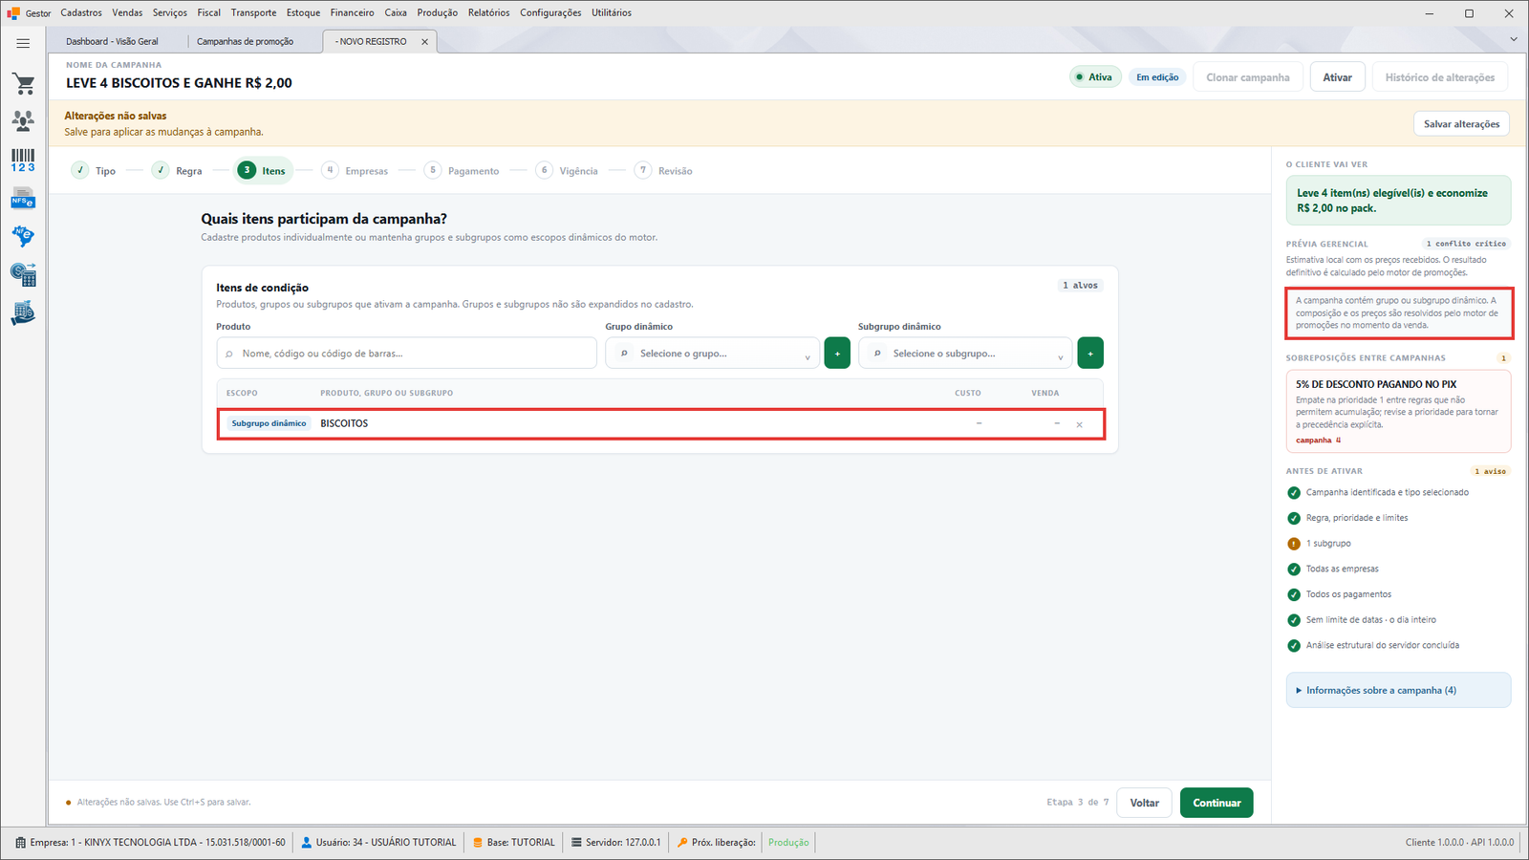The image size is (1529, 860).
Task: Go to the Revisão wizard step
Action: (663, 171)
